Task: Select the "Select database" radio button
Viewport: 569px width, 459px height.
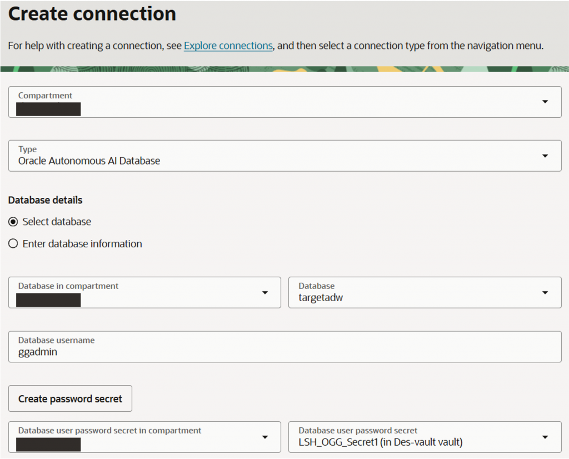Action: pos(12,221)
